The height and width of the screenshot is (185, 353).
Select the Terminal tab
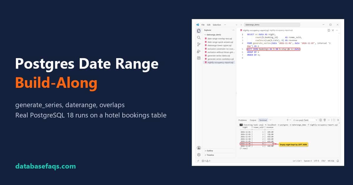[263, 120]
